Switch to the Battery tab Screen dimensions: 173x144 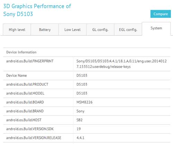pos(45,30)
